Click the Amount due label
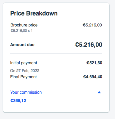The width and height of the screenshot is (115, 119). [x=22, y=45]
